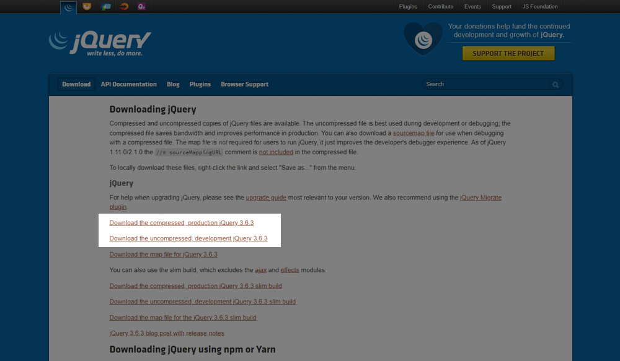Open Contribute in top bar
The width and height of the screenshot is (620, 361).
440,7
